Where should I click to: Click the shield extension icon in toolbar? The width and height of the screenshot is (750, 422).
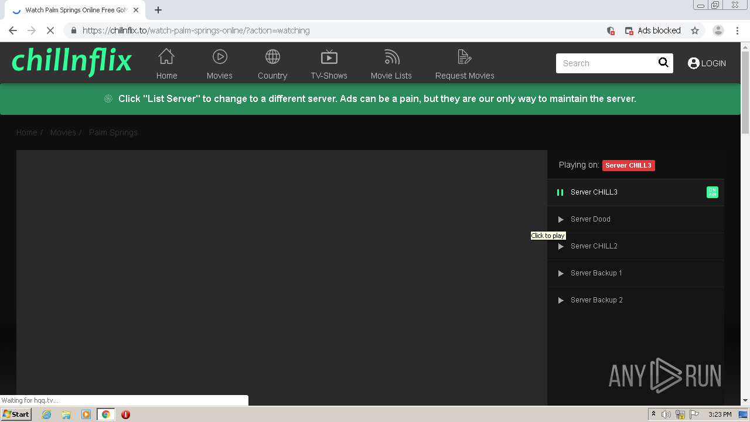[x=611, y=30]
